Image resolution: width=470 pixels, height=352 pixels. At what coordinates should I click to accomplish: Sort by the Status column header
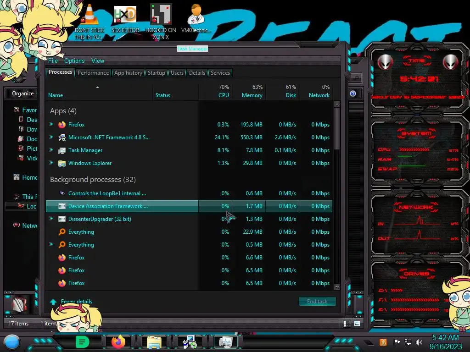pos(163,95)
